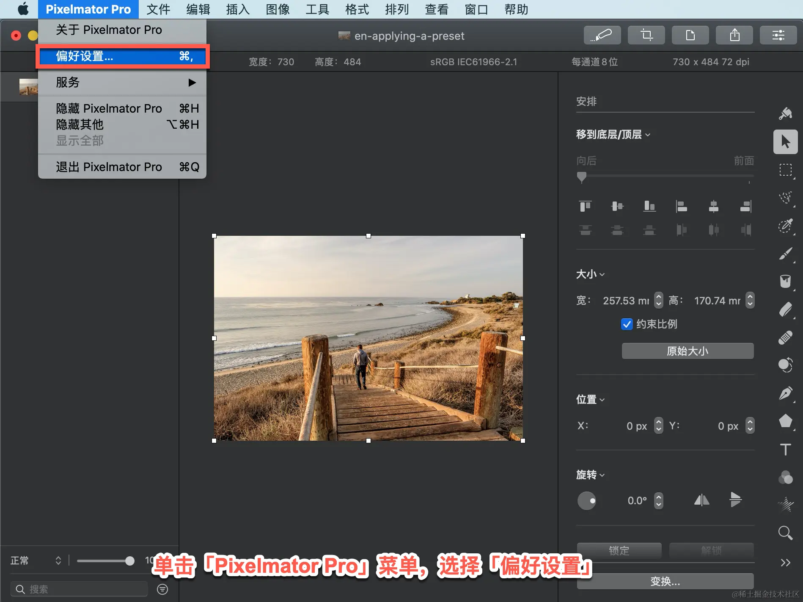Viewport: 803px width, 602px height.
Task: Open the 格式 menu
Action: pyautogui.click(x=357, y=9)
